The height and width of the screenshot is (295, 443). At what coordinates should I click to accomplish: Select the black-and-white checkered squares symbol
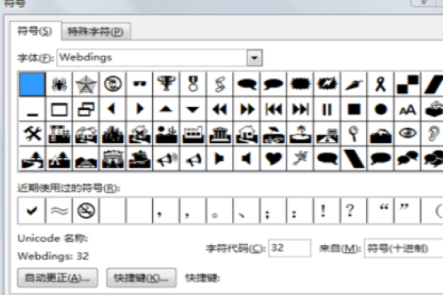pos(408,84)
